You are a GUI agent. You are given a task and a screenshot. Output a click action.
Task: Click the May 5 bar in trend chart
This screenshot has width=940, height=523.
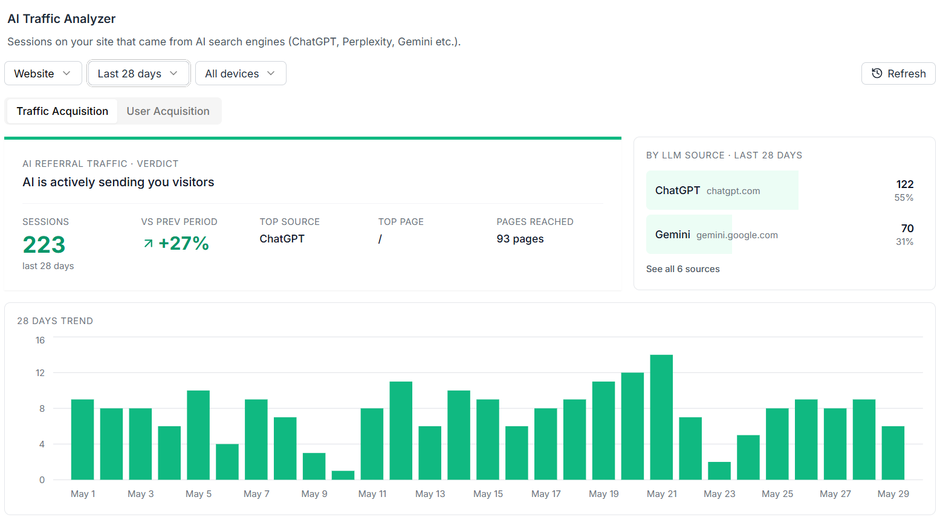coord(198,435)
